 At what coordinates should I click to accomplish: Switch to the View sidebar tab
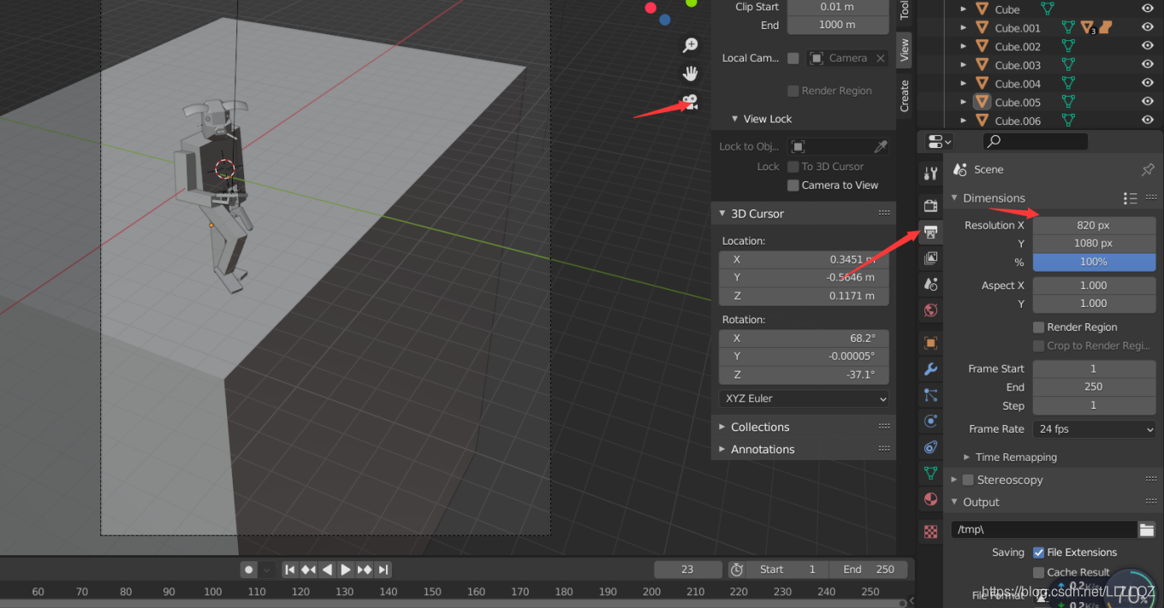[x=904, y=50]
